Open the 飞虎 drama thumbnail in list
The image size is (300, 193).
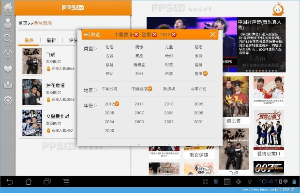(x=30, y=62)
